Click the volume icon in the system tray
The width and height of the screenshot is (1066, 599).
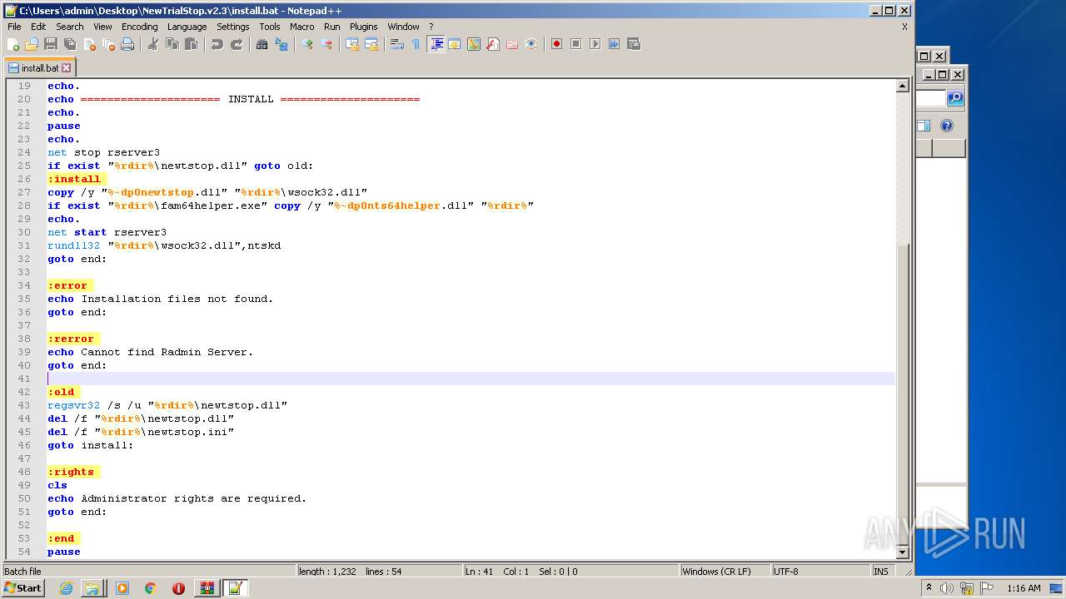pos(946,588)
